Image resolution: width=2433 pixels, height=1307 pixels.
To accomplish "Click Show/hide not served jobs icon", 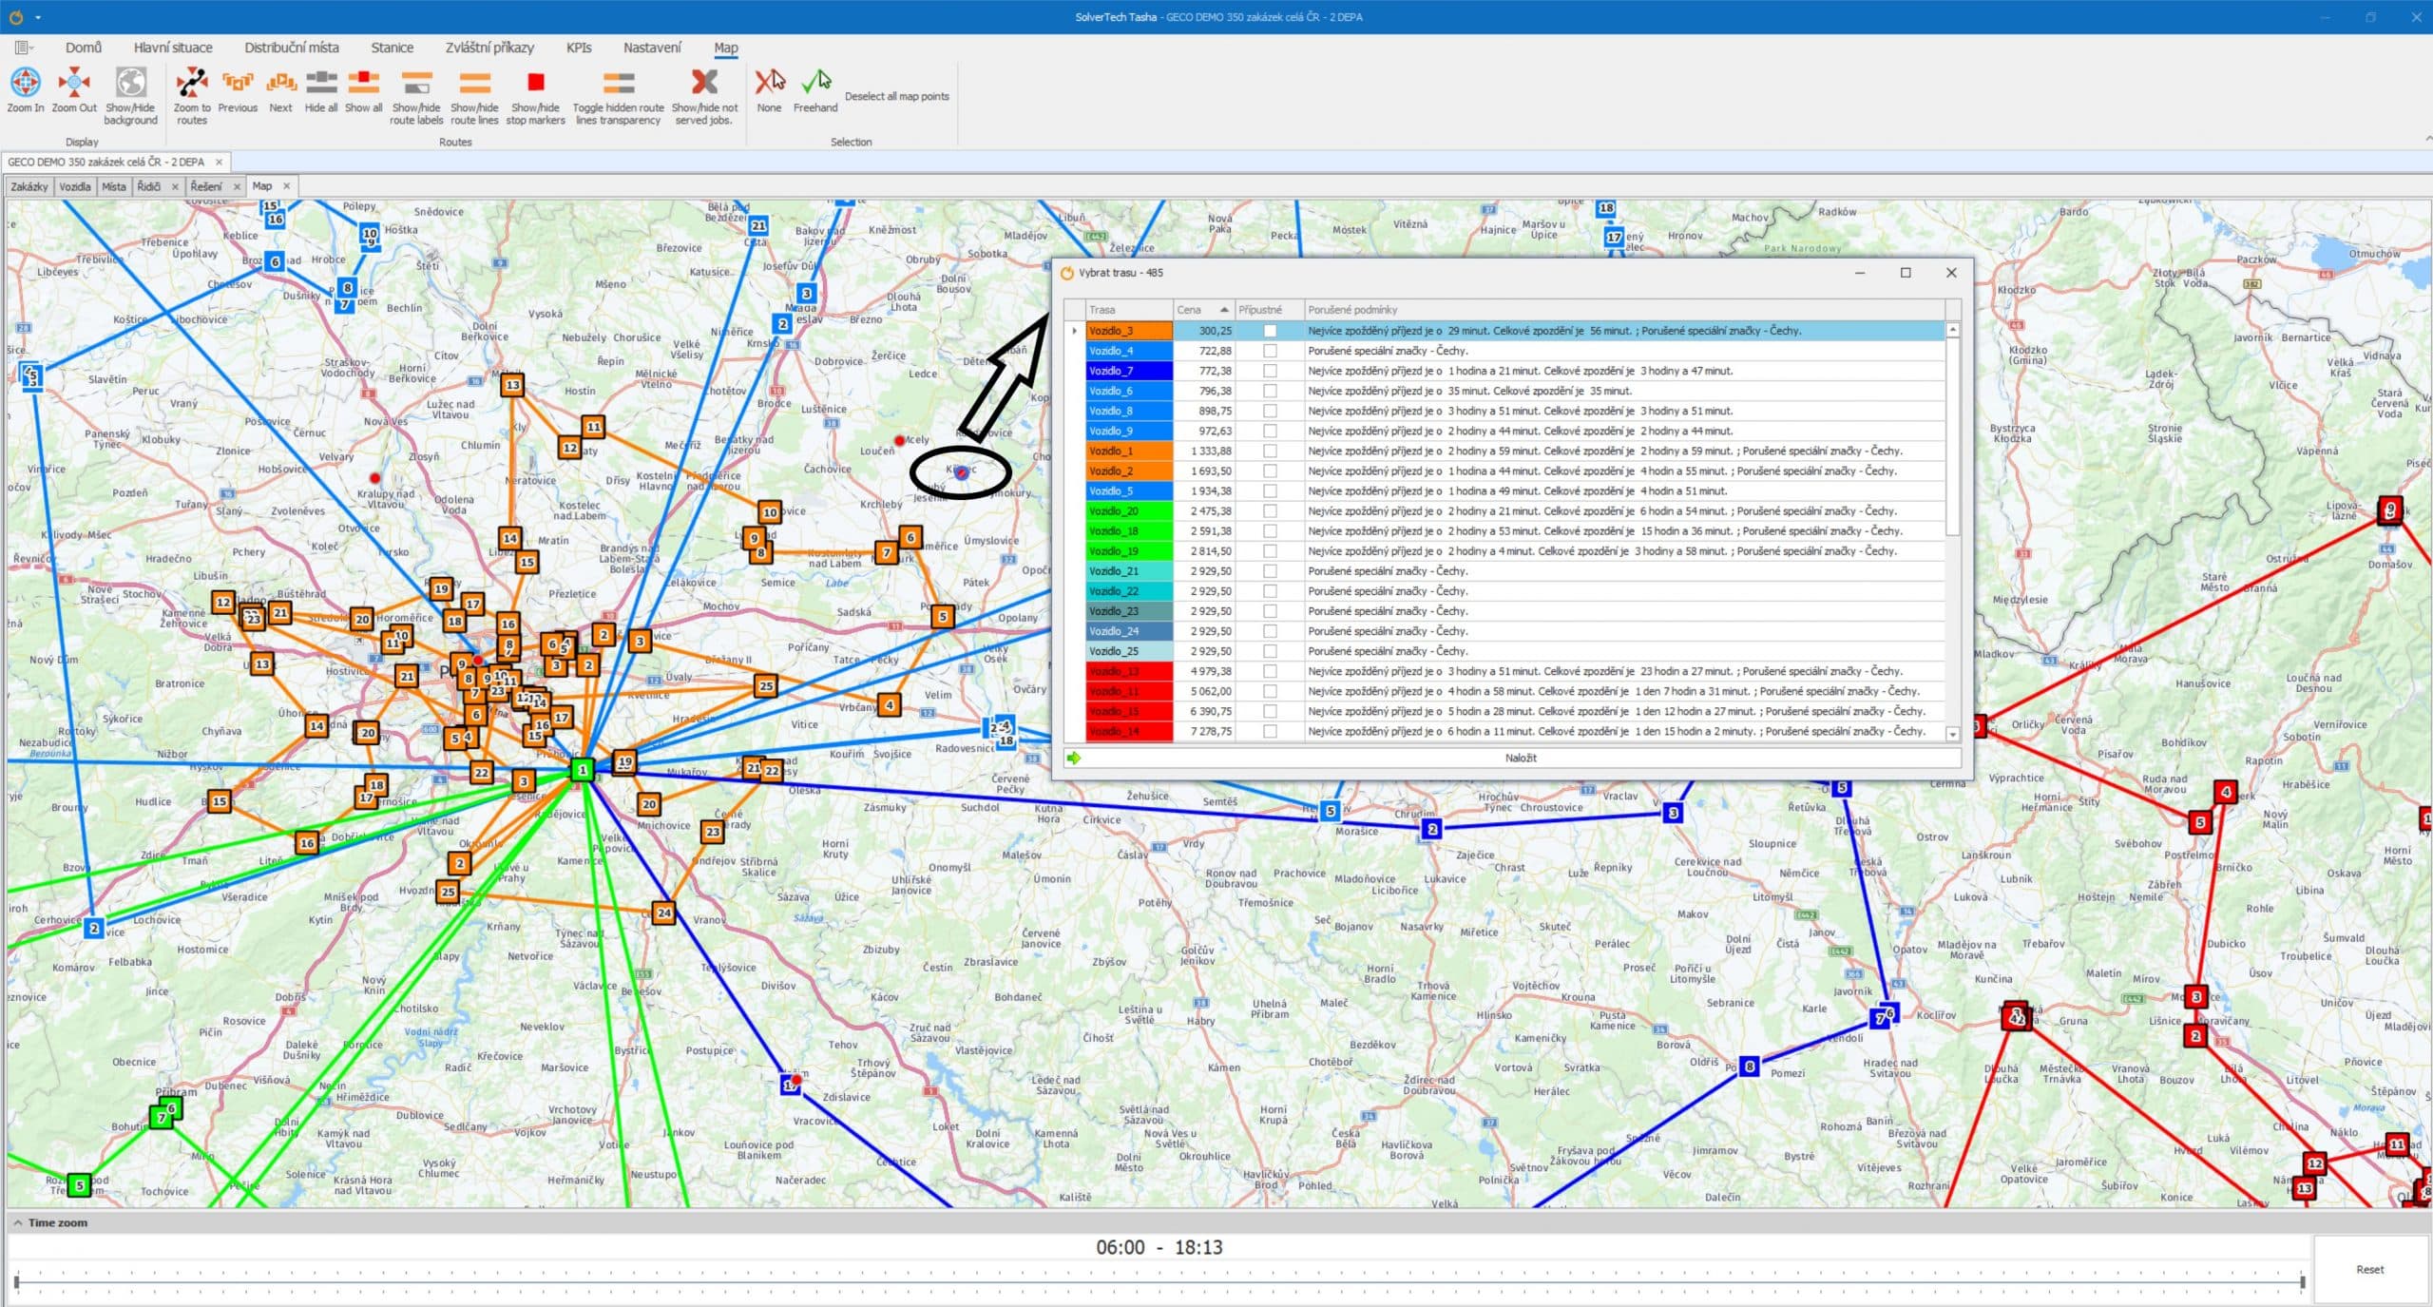I will [x=704, y=83].
